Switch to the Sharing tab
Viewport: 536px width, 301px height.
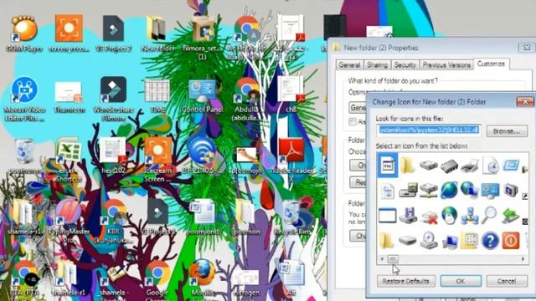(x=377, y=65)
